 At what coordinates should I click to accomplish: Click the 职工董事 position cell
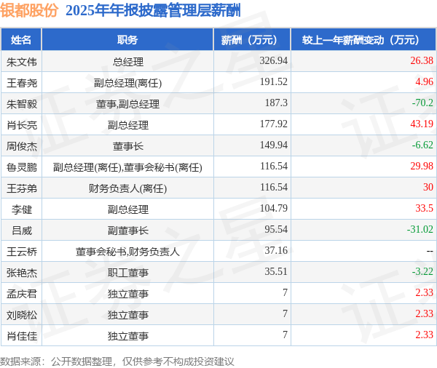(128, 273)
